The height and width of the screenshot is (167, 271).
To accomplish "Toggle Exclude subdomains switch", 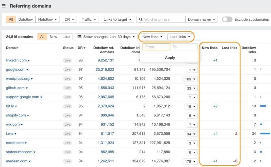I will click(x=227, y=19).
